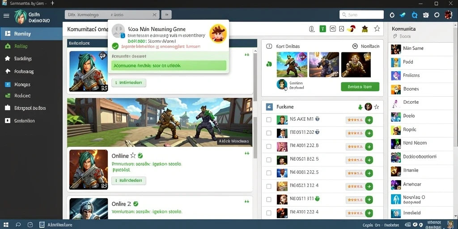
Task: Click the green button in Kort Dnibas panel
Action: click(x=360, y=87)
